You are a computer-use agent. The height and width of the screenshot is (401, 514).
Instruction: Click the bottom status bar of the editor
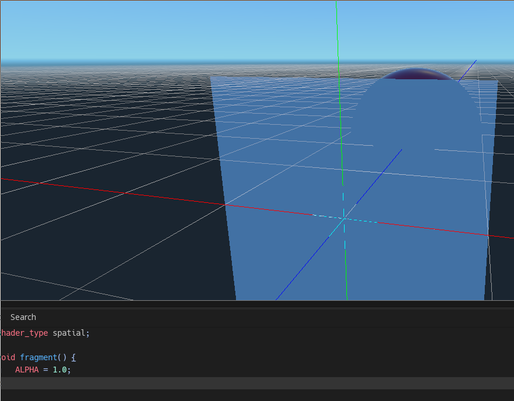point(257,396)
